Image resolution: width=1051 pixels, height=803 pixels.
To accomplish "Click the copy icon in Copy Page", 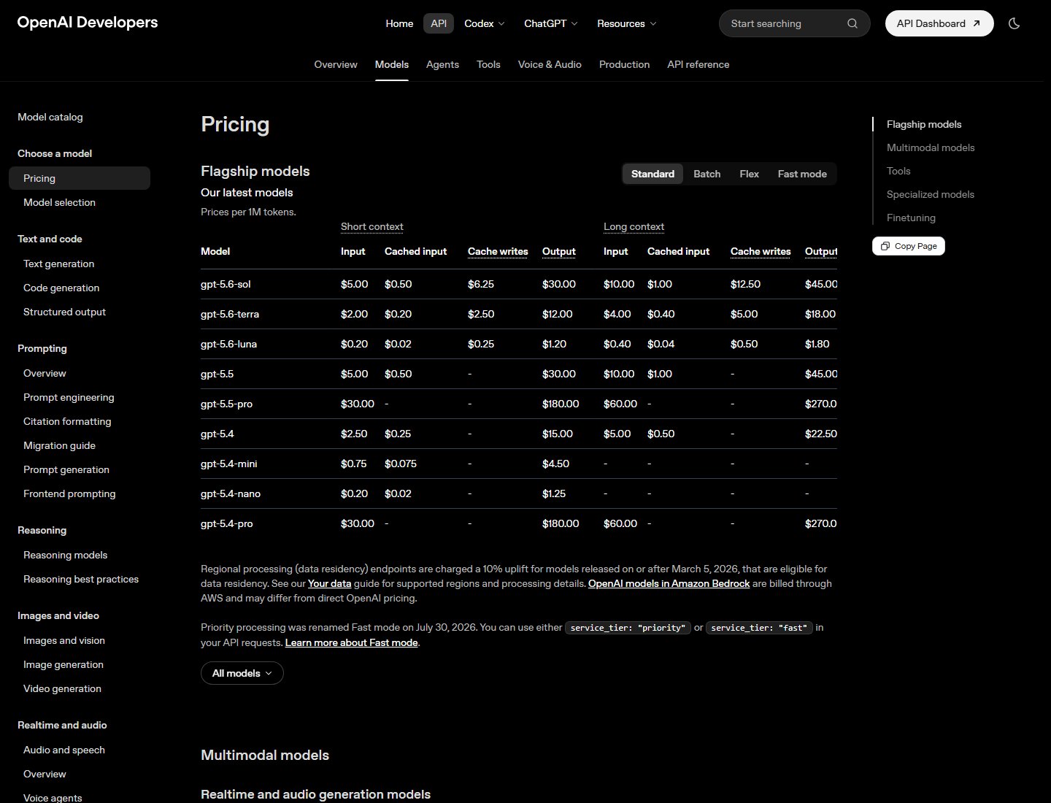I will point(885,246).
